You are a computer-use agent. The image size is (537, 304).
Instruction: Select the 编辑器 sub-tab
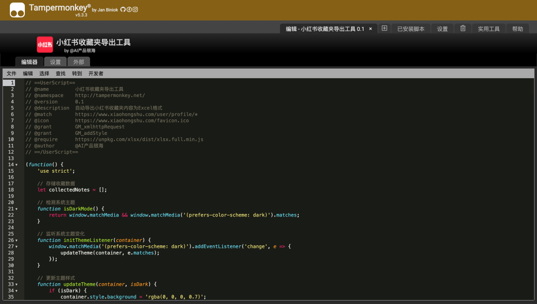point(29,62)
